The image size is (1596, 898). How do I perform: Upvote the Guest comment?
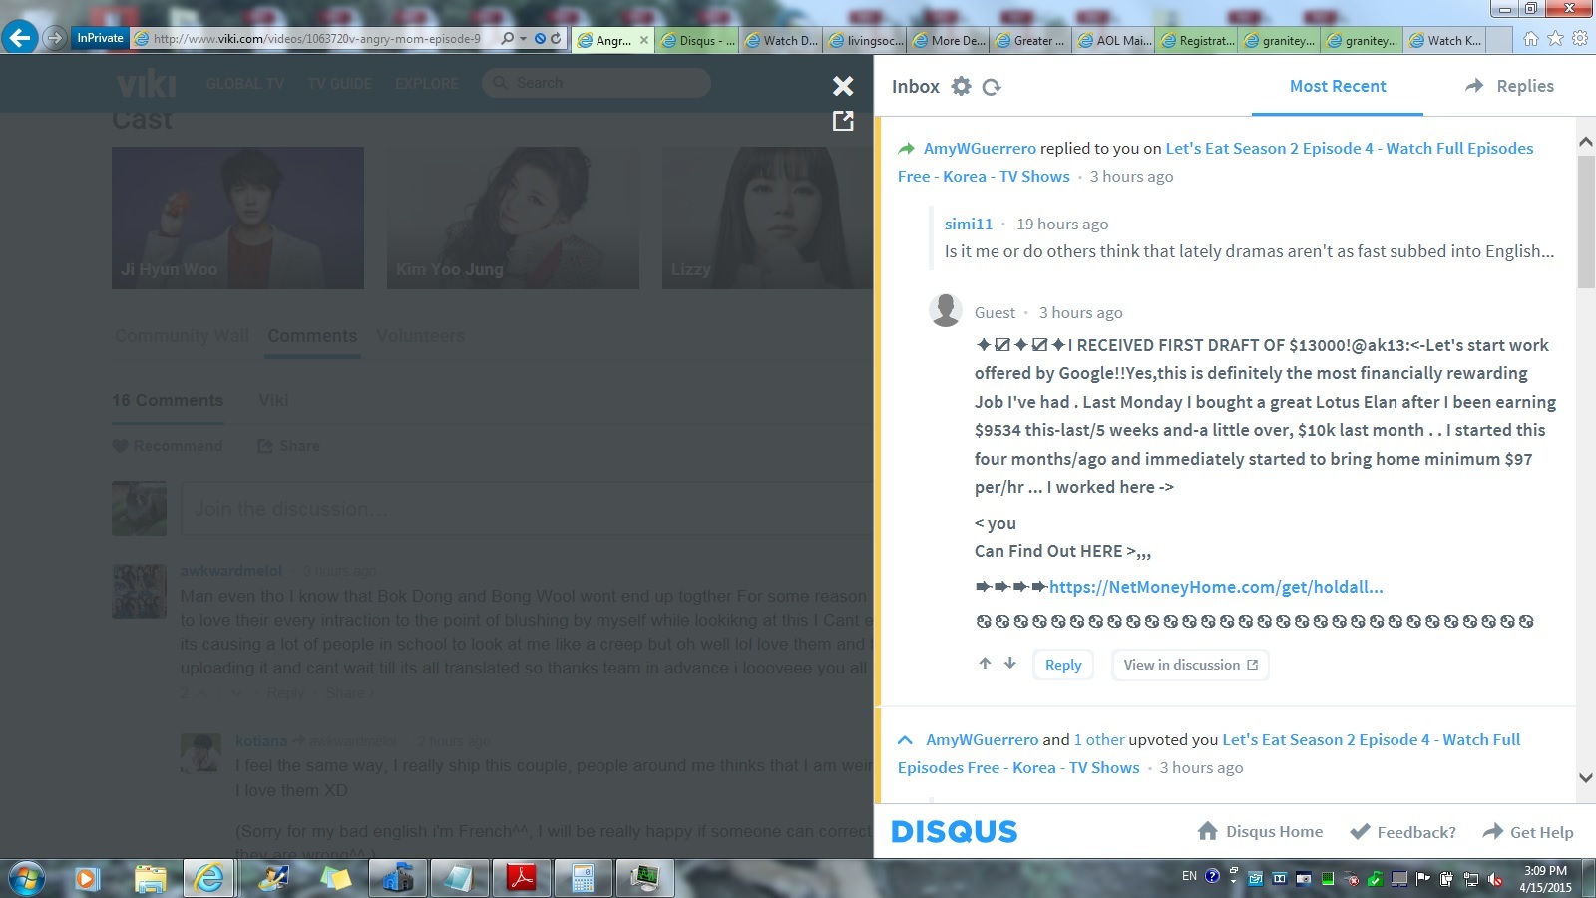(x=985, y=663)
